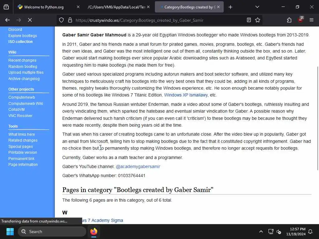Toggle Reader View icon in address bar

(249, 20)
